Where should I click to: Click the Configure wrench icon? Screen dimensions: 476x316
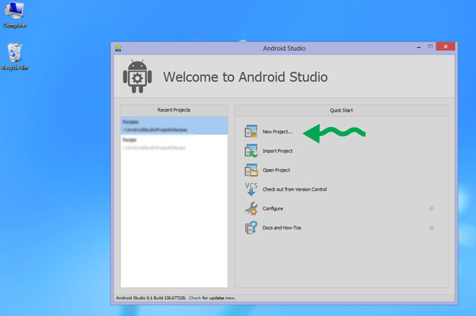click(251, 208)
